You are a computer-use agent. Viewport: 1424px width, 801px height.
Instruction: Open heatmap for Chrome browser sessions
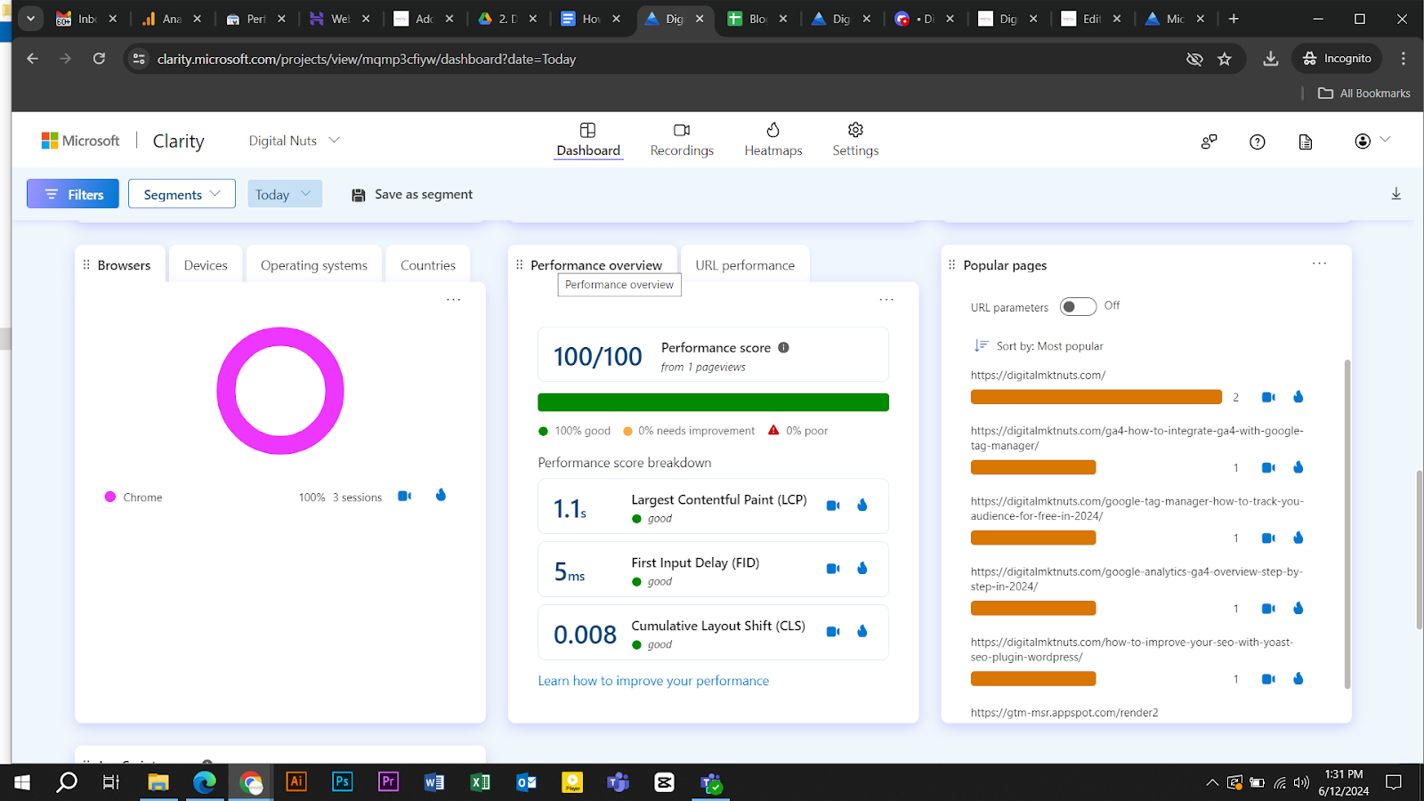coord(441,495)
